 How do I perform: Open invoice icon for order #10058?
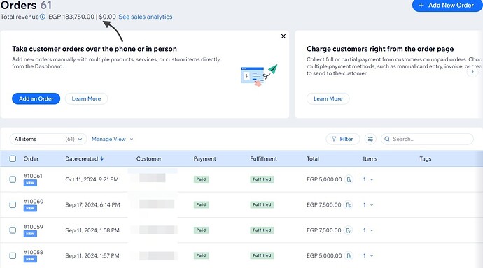349,255
